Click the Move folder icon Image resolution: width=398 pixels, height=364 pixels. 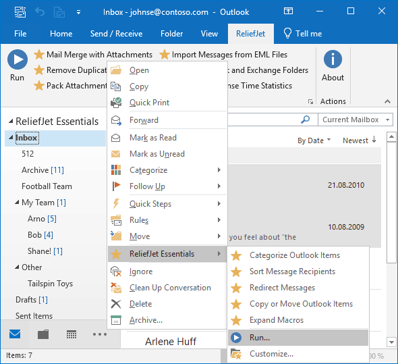116,236
